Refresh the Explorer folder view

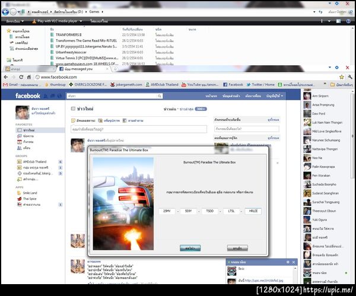coord(320,12)
